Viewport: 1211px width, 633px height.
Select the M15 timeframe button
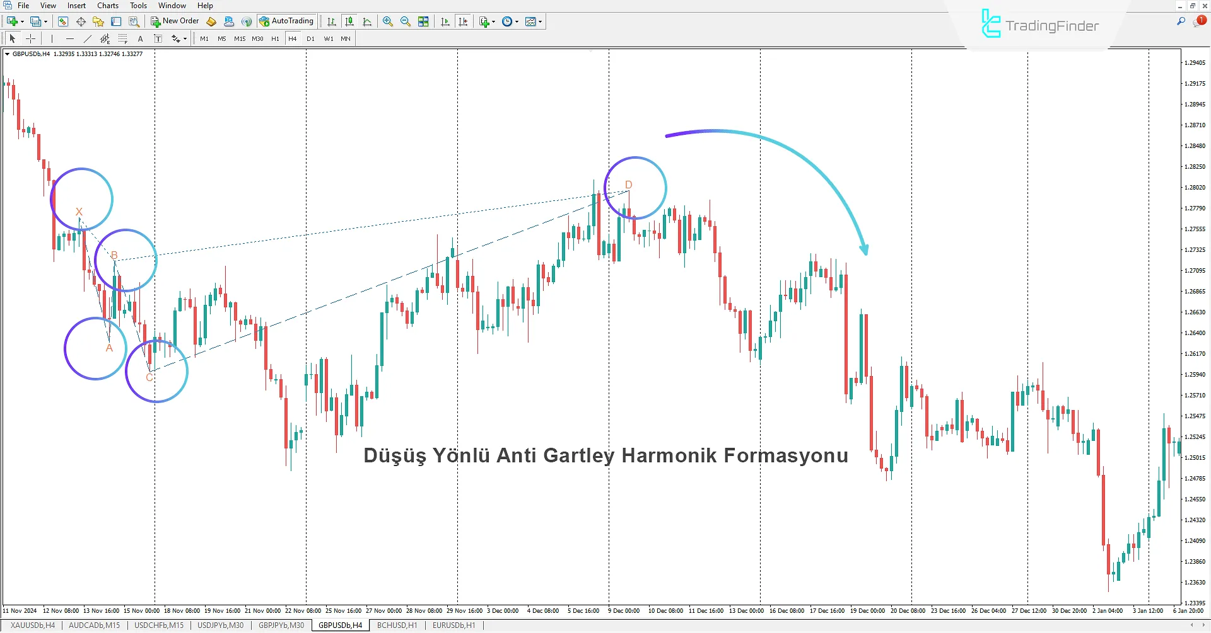240,38
